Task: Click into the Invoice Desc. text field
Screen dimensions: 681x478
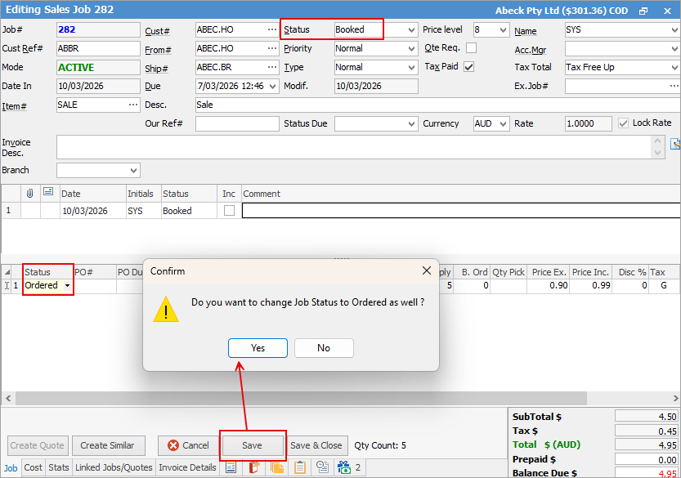Action: click(354, 147)
